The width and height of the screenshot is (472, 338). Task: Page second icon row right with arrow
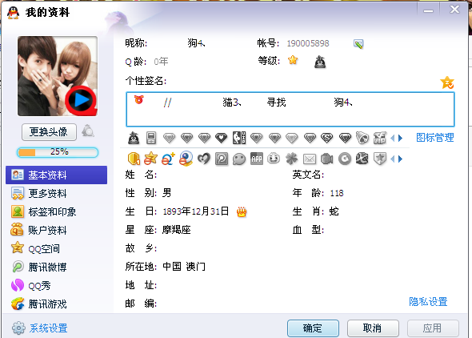[400, 159]
